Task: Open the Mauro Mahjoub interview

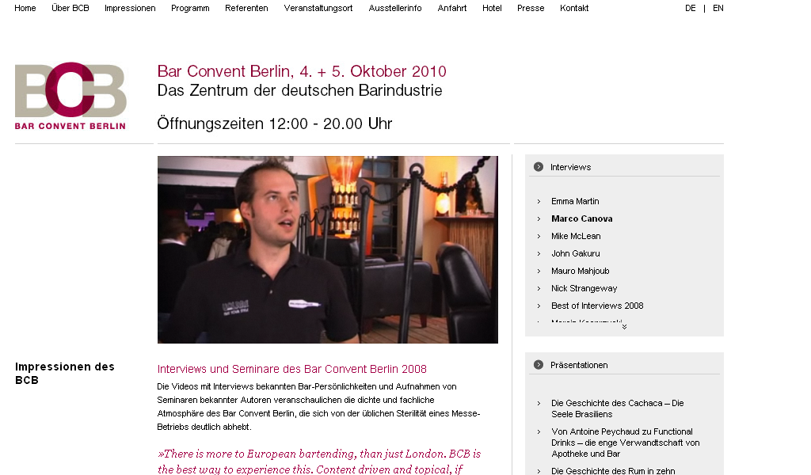Action: tap(581, 271)
